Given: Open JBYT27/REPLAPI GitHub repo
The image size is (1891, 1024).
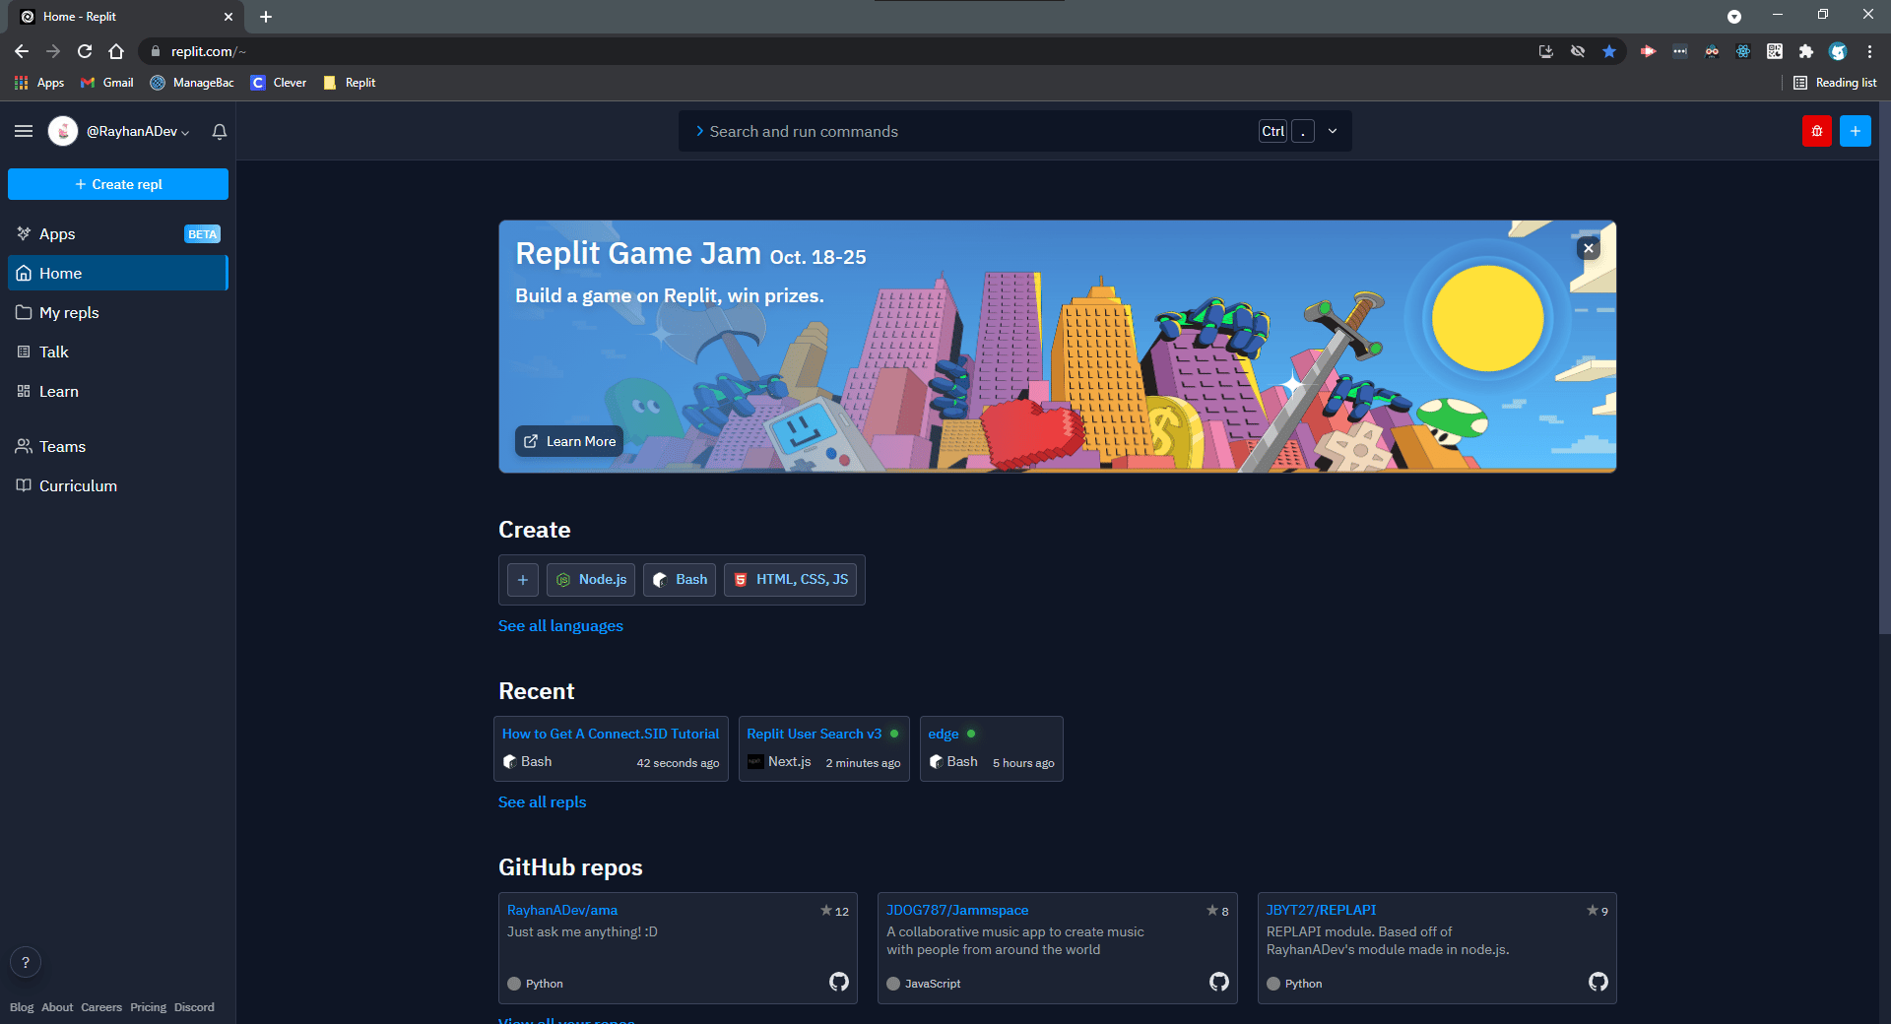Looking at the screenshot, I should [x=1321, y=910].
